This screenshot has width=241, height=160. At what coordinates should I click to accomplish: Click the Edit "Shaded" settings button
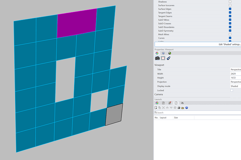pyautogui.click(x=198, y=44)
